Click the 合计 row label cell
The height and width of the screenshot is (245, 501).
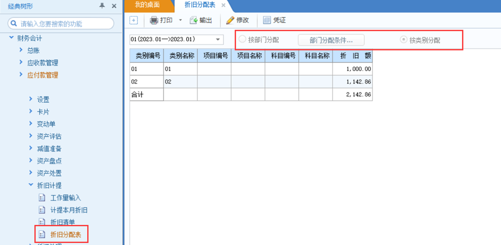(147, 94)
